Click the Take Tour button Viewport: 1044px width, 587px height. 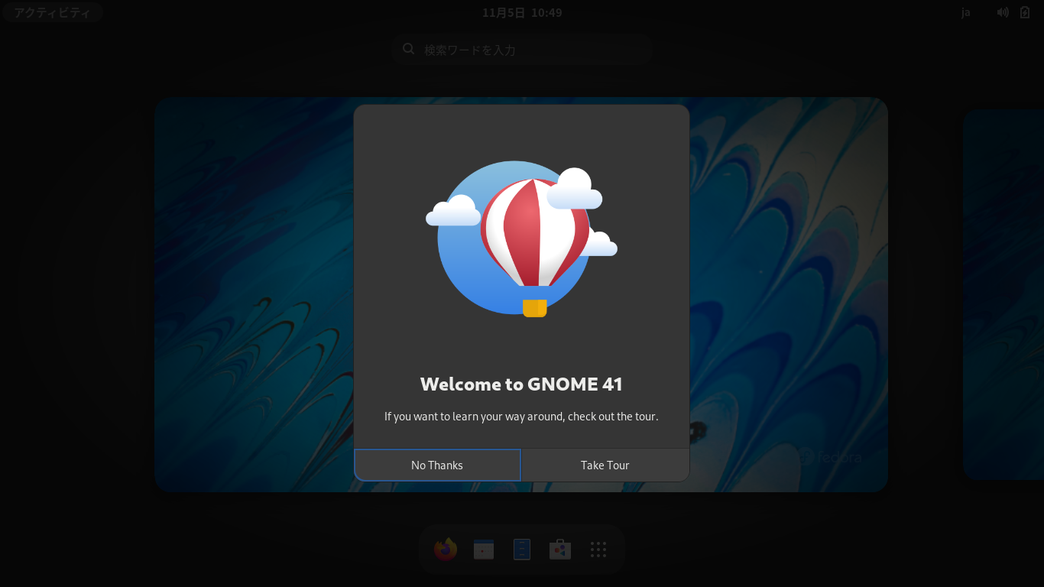[605, 465]
